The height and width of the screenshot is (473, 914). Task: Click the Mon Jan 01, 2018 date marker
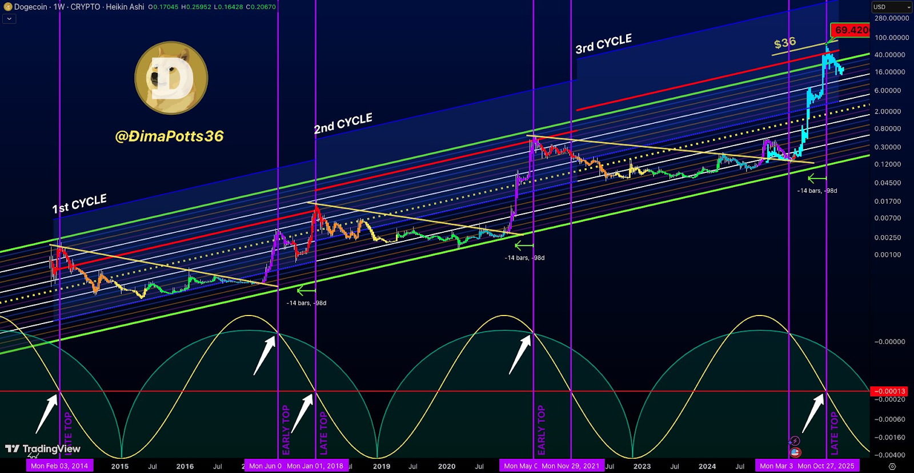[x=315, y=466]
